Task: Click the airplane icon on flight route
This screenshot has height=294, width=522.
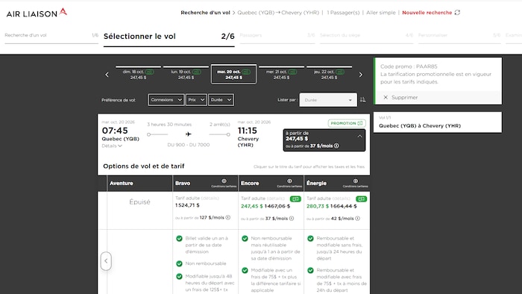Action: (x=189, y=134)
